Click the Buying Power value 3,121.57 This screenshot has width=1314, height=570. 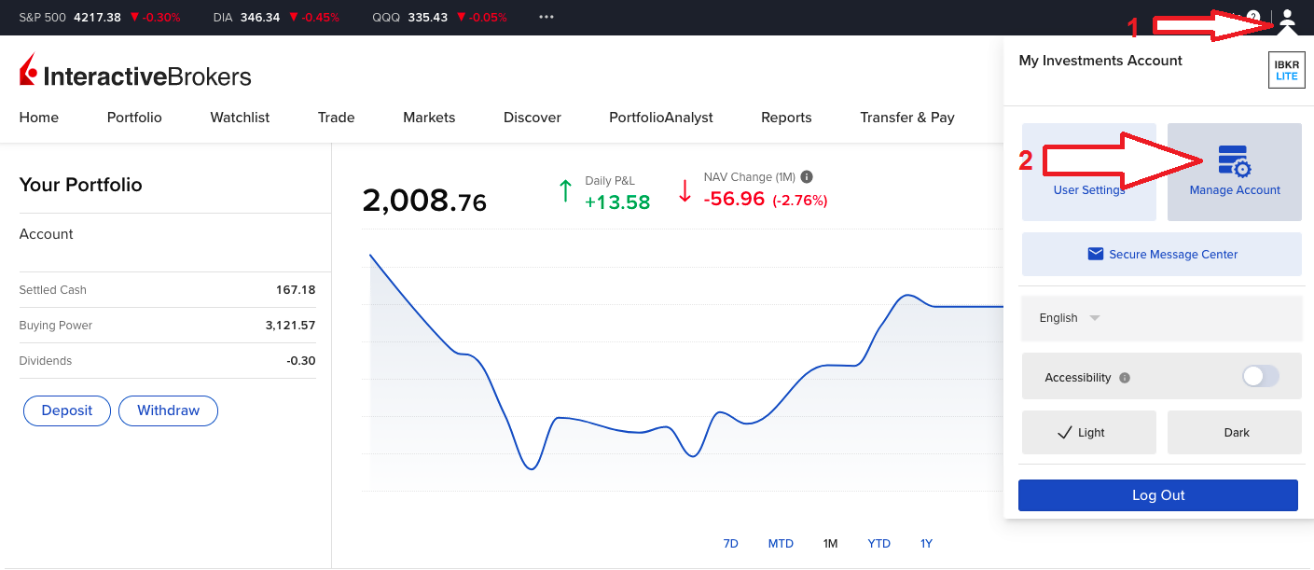tap(290, 326)
